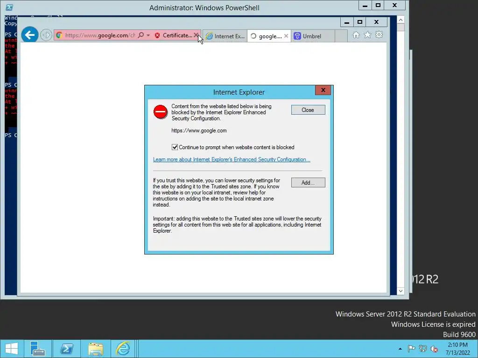
Task: Switch to the Internet Ex... tab
Action: [x=225, y=36]
